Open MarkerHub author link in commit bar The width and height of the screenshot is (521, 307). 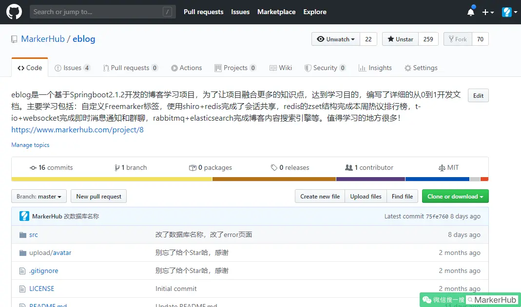click(x=47, y=216)
